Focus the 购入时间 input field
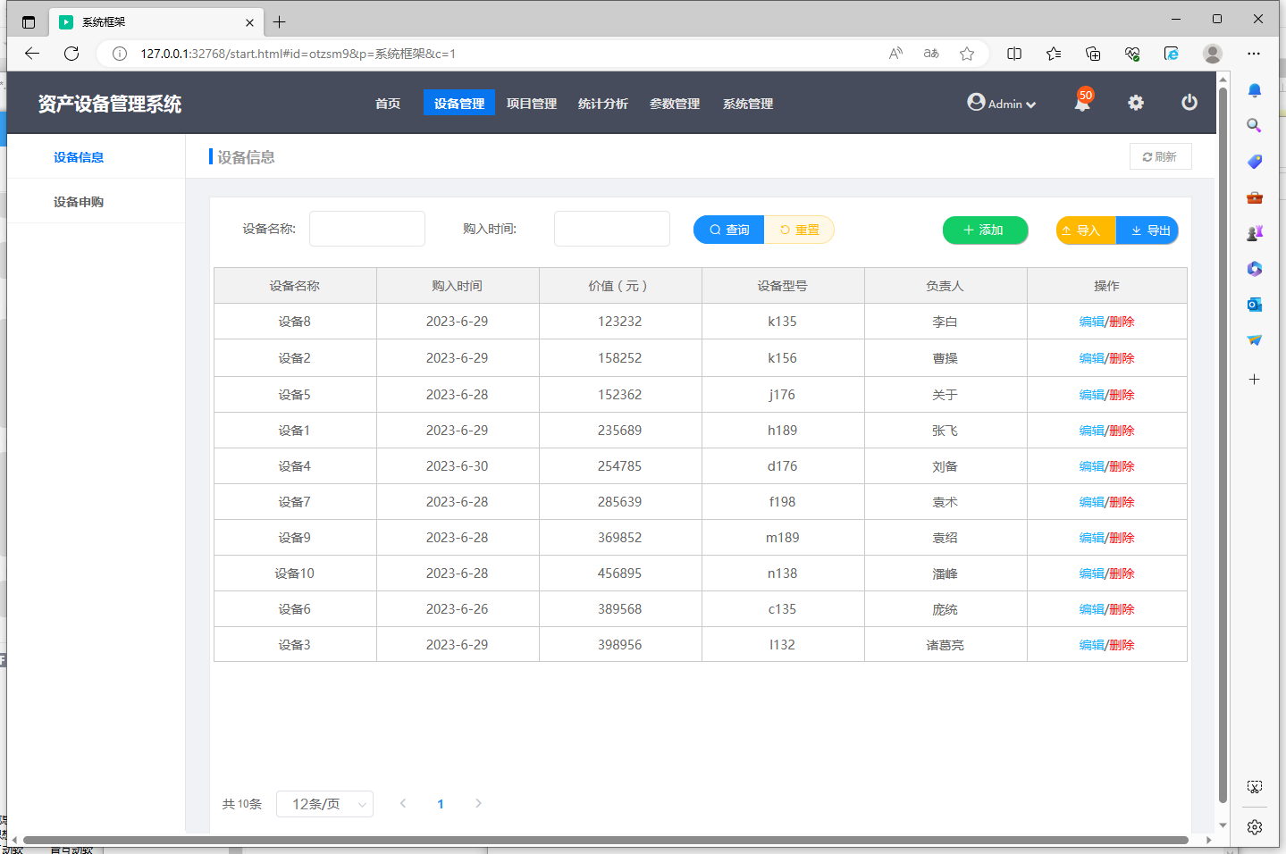This screenshot has height=854, width=1286. pos(612,229)
